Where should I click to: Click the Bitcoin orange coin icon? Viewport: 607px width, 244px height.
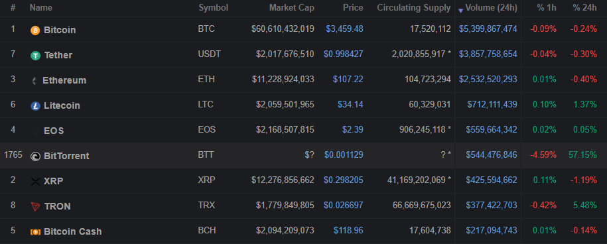click(35, 30)
